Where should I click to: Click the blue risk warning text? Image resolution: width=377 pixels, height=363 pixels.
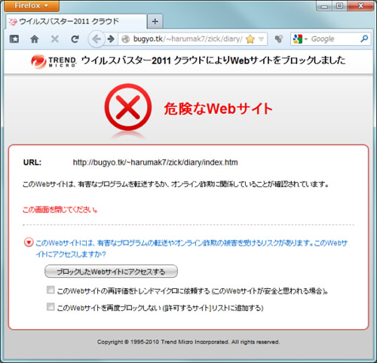(191, 248)
